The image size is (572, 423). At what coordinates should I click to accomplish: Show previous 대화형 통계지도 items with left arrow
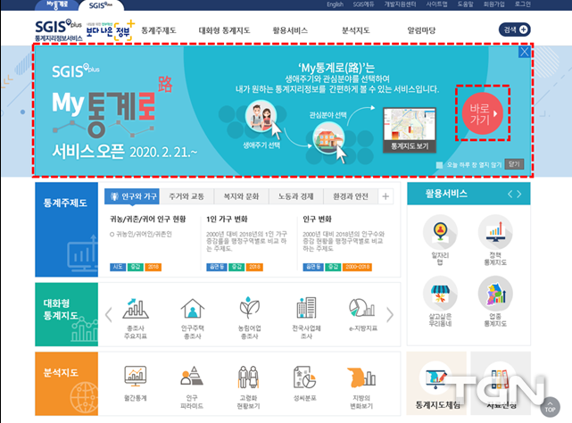click(108, 315)
